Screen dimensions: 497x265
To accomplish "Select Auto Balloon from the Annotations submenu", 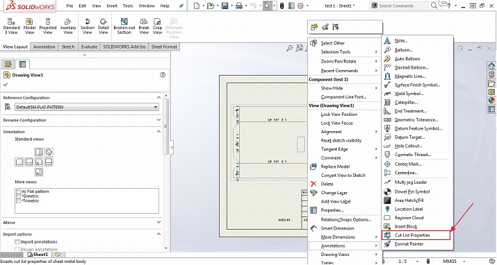I will 417,59.
